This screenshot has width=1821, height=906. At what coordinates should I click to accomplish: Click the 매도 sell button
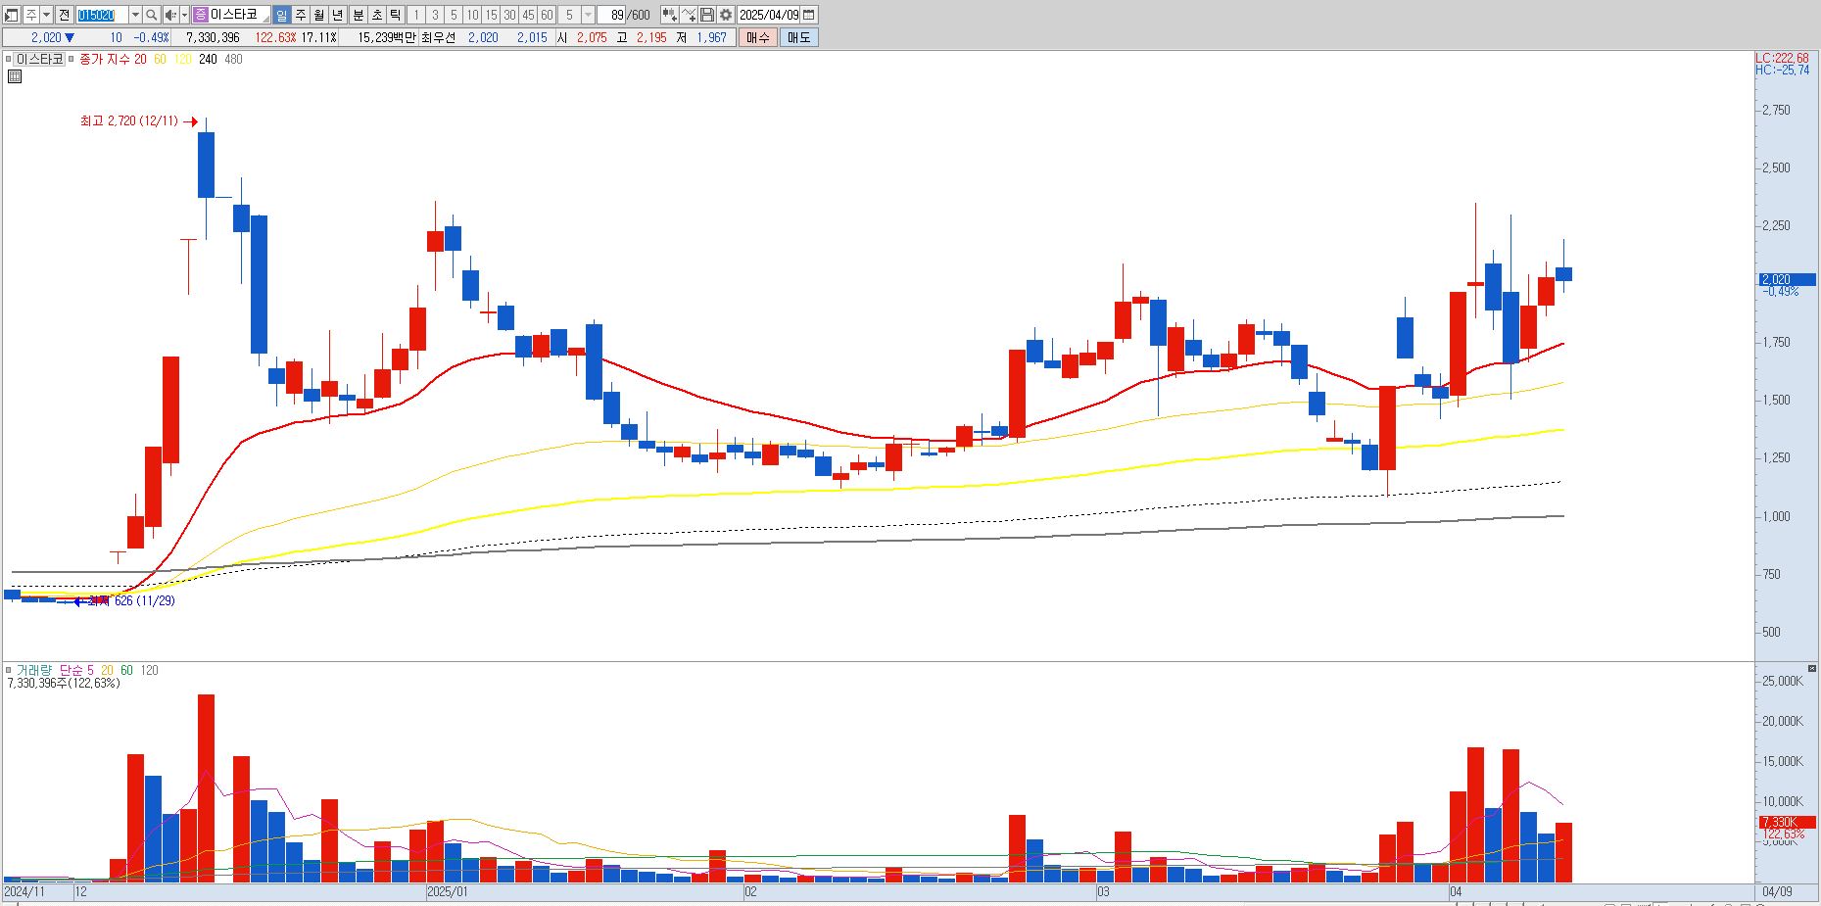coord(798,37)
